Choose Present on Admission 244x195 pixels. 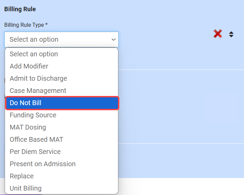click(43, 164)
